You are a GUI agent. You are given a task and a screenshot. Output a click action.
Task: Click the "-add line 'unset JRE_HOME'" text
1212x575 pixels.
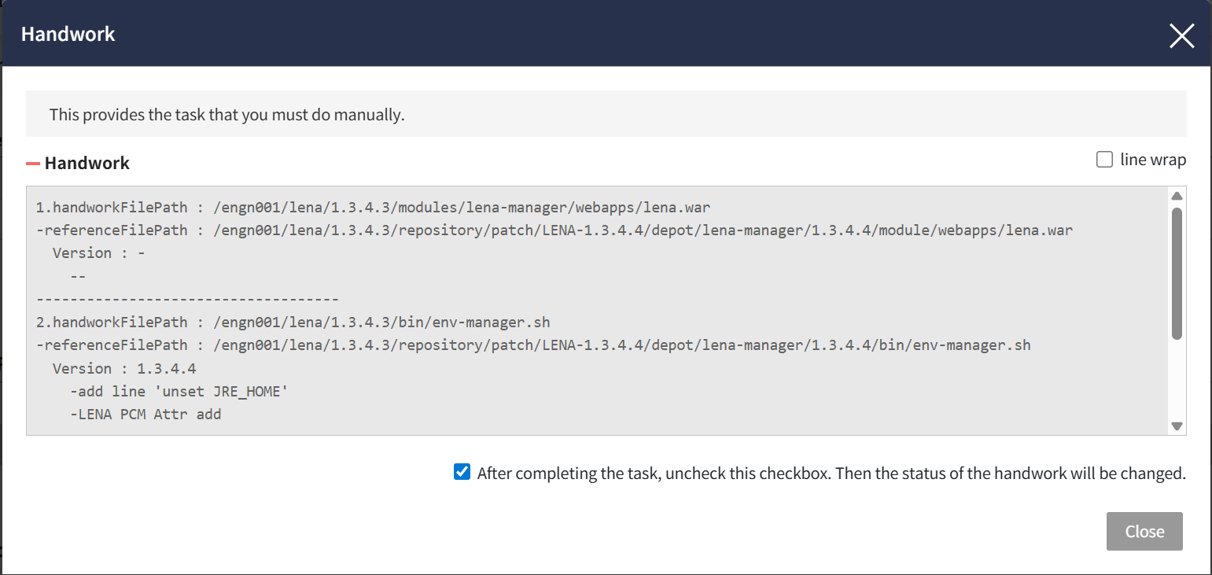coord(179,391)
